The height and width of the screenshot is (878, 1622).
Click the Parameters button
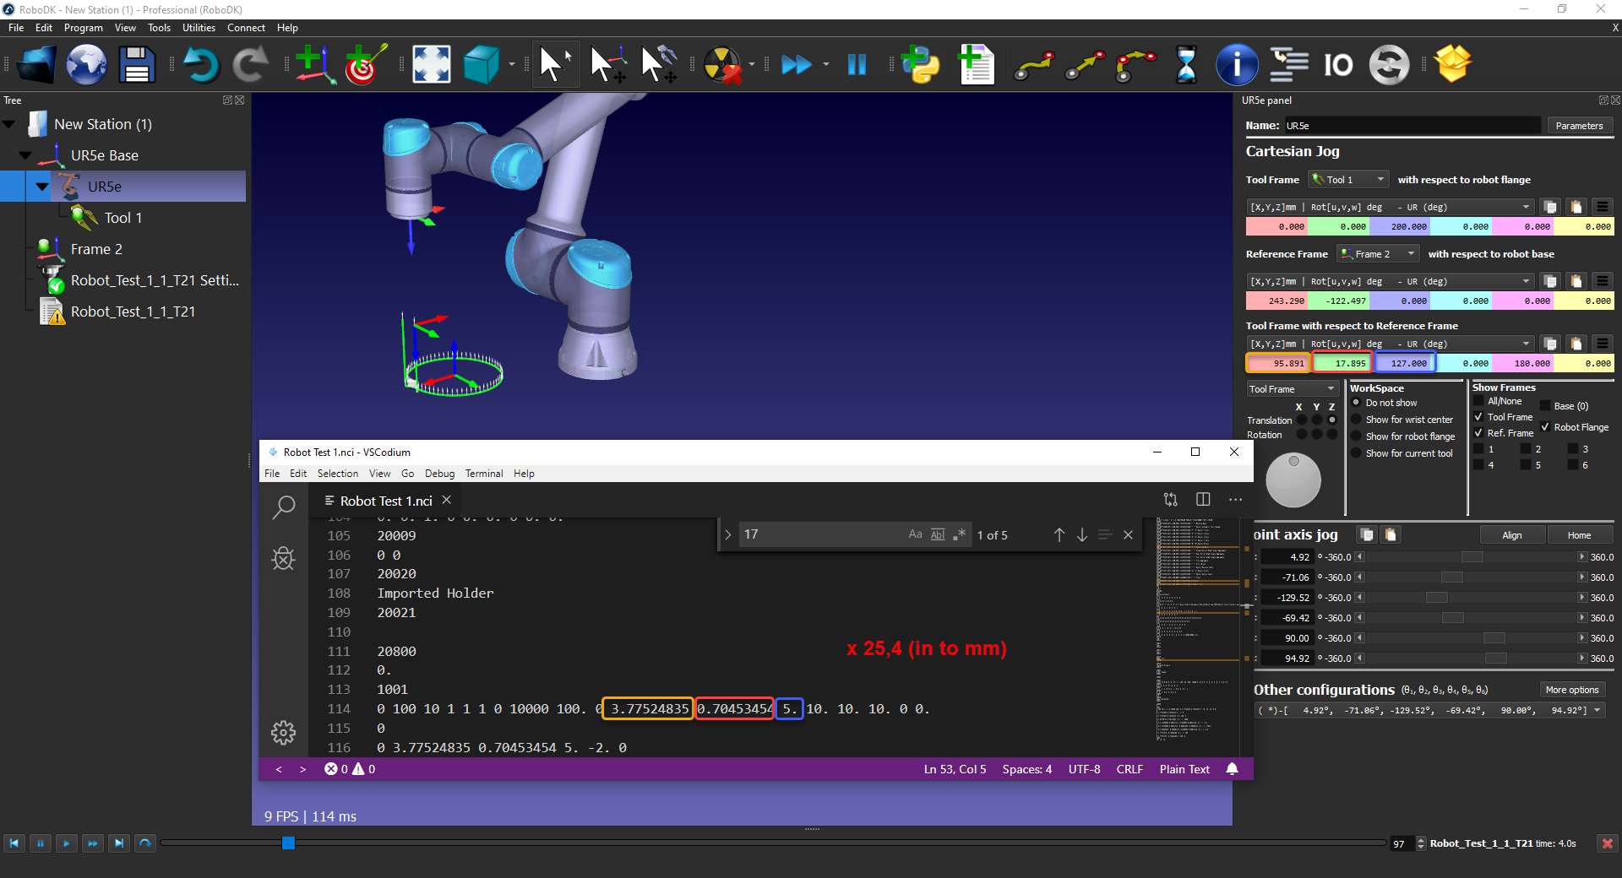click(1578, 126)
